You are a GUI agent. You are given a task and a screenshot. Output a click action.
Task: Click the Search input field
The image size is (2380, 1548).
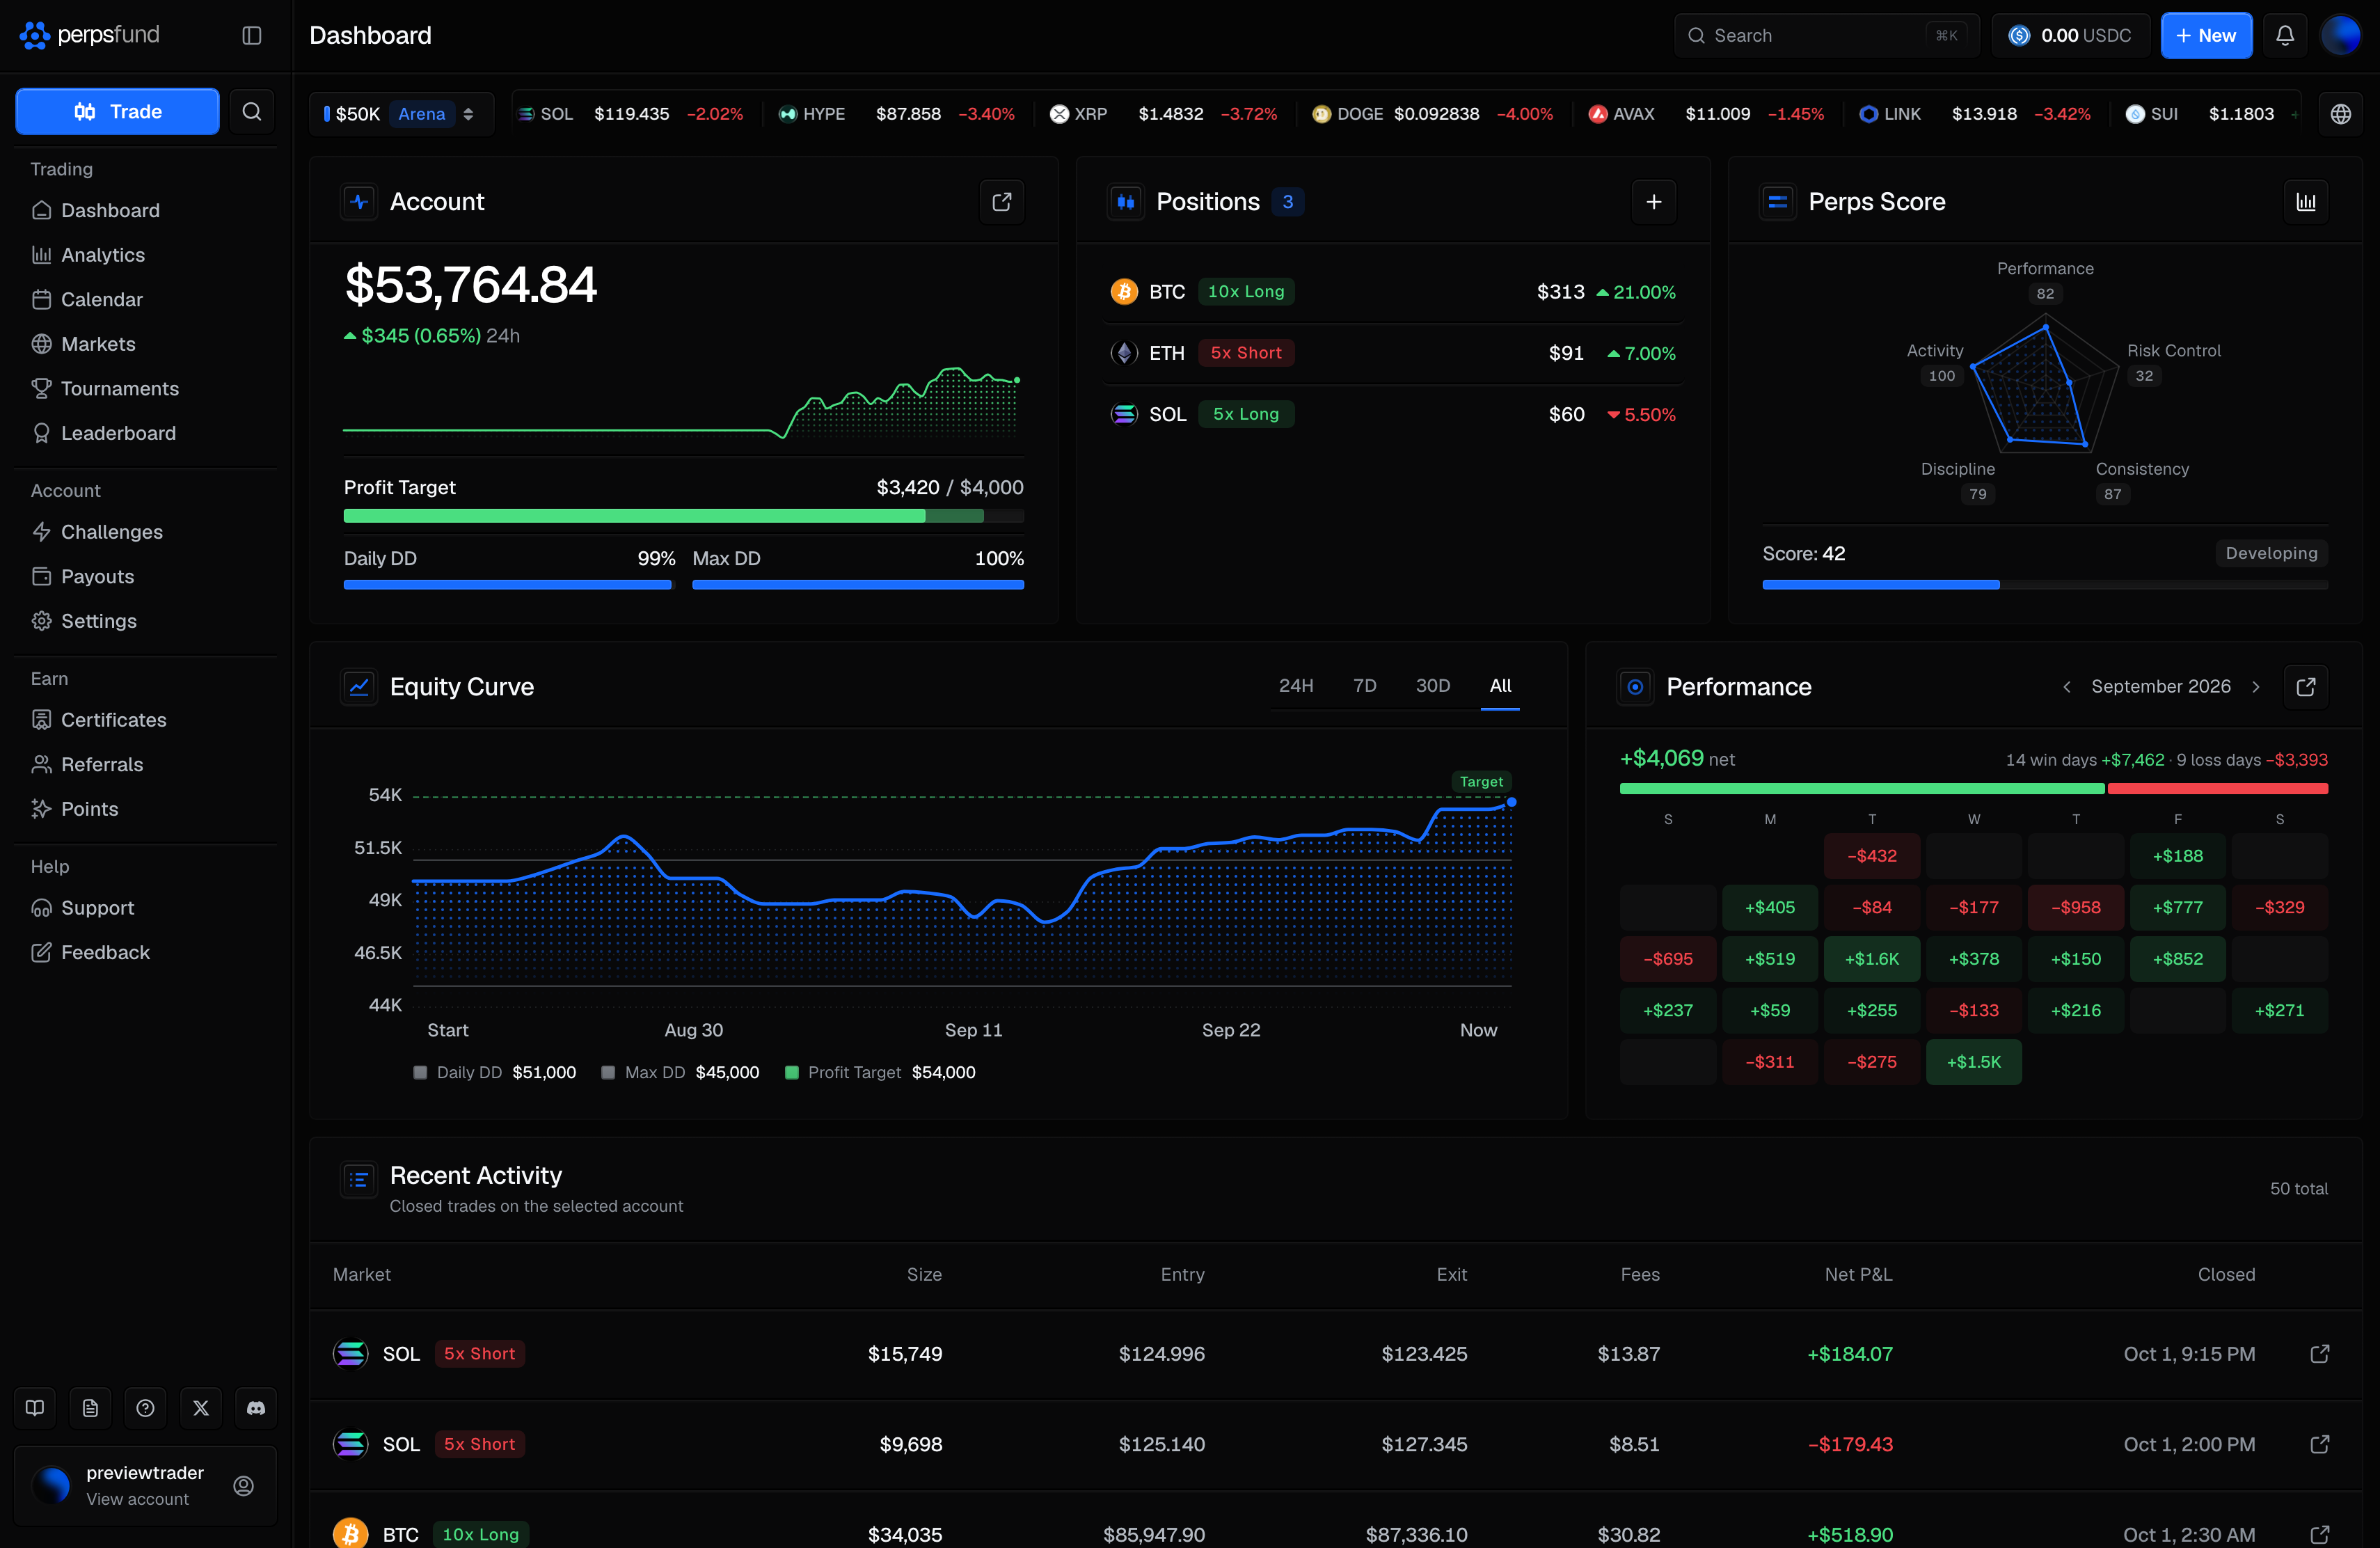pyautogui.click(x=1827, y=36)
